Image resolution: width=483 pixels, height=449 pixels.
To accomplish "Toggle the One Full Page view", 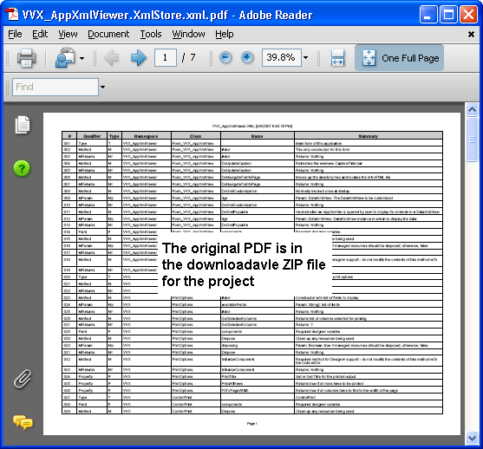I will [x=399, y=58].
